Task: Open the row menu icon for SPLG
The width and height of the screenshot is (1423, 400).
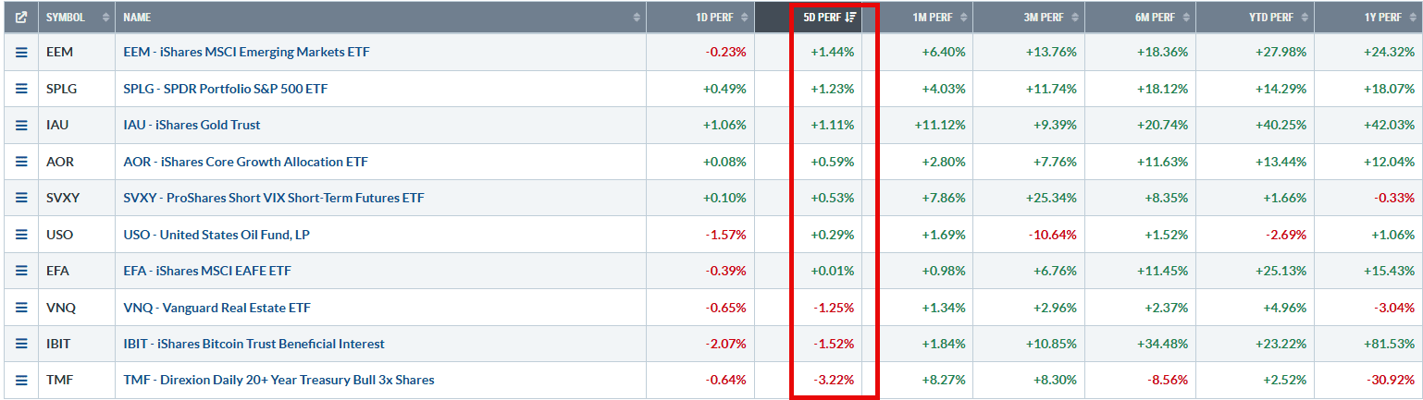Action: [x=21, y=89]
